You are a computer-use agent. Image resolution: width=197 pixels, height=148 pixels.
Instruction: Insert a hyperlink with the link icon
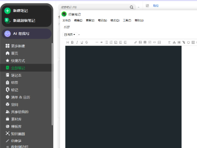pos(135,42)
